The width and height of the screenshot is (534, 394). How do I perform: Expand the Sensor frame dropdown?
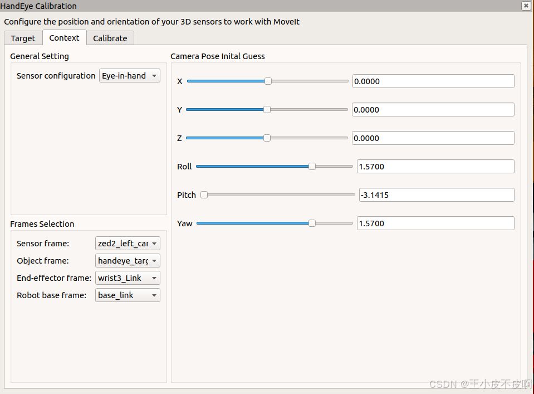coord(128,244)
